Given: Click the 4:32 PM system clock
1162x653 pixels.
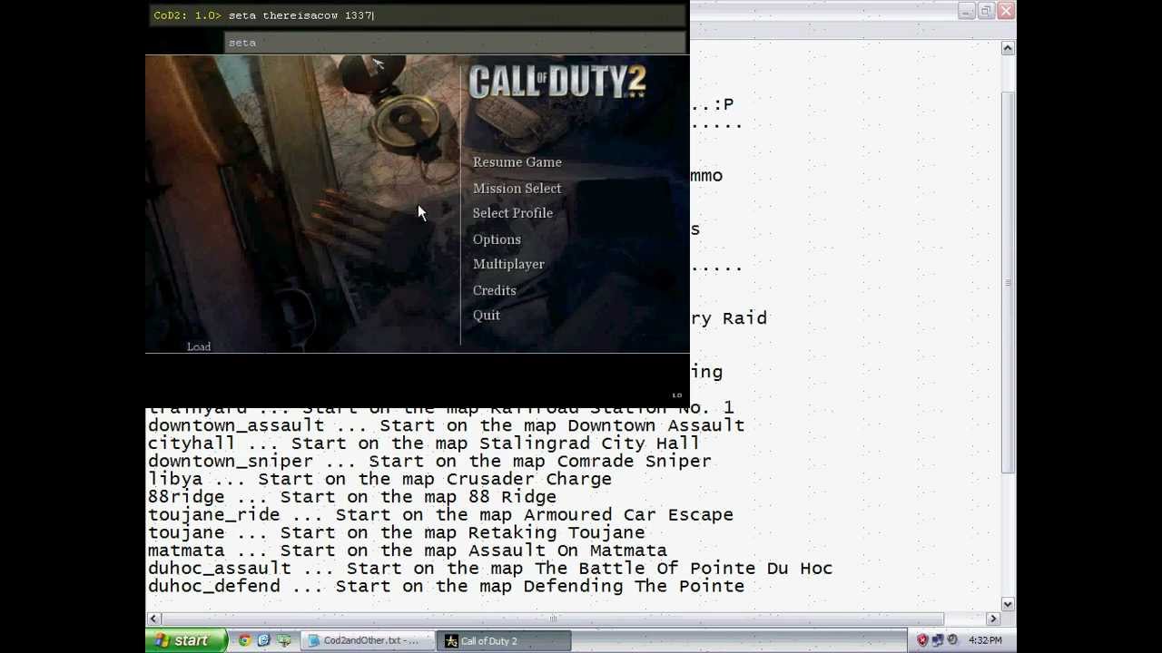Looking at the screenshot, I should pyautogui.click(x=985, y=640).
